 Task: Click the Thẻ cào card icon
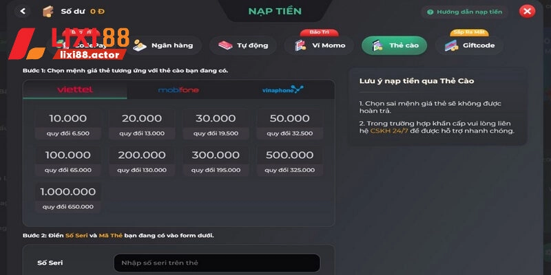[x=377, y=46]
